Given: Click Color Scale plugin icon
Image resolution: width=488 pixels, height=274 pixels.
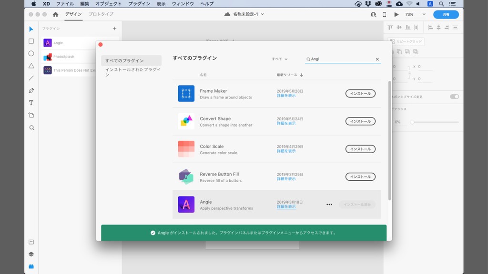Looking at the screenshot, I should [186, 149].
